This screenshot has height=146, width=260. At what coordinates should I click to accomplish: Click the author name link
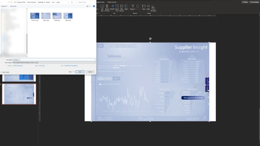click(x=18, y=66)
